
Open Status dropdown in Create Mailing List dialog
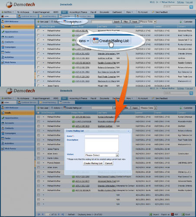[101, 155]
